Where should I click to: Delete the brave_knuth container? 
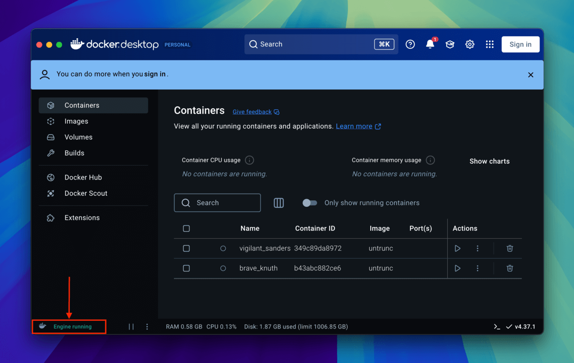point(510,268)
